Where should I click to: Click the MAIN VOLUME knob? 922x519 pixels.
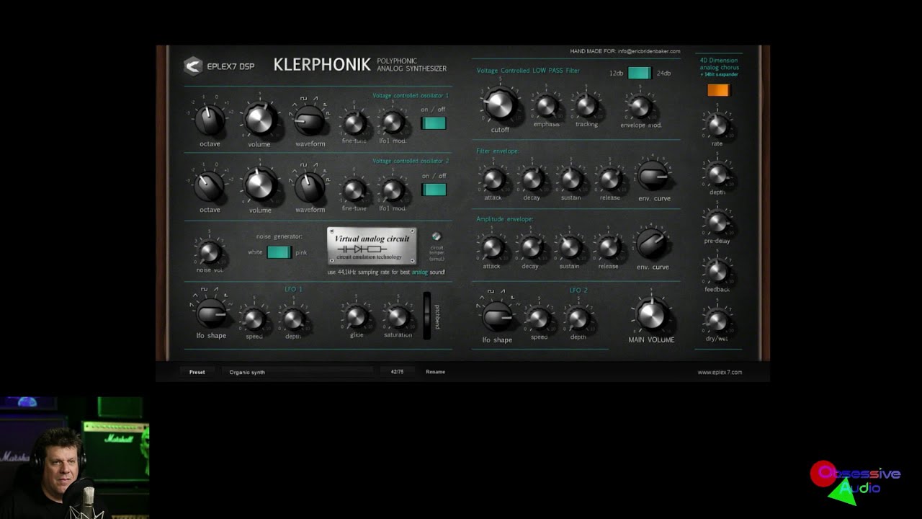651,315
